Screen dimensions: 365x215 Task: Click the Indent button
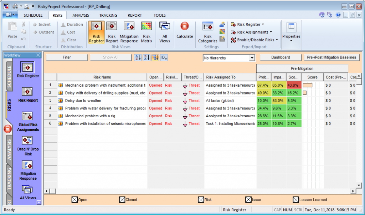tap(42, 25)
